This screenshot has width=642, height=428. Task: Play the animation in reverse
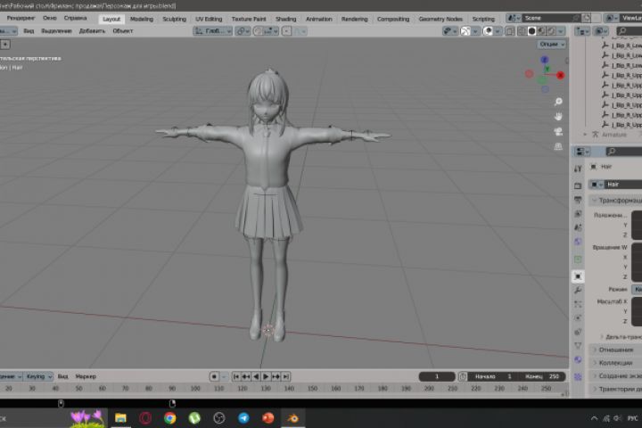pos(256,376)
